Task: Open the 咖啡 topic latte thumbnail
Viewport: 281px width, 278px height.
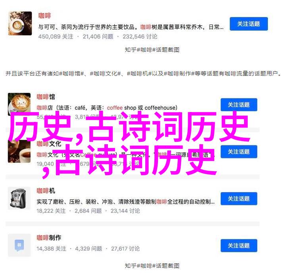Action: point(20,23)
